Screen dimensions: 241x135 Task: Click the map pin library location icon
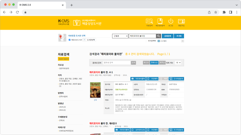click(62, 37)
